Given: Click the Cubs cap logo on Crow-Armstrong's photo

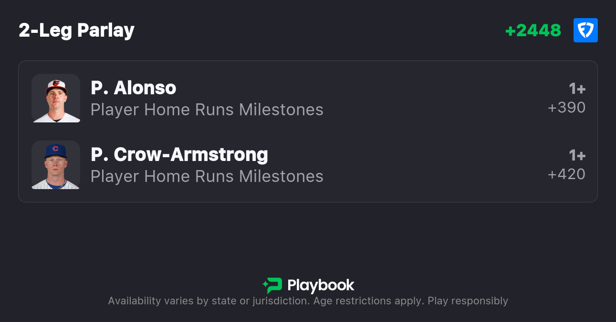Looking at the screenshot, I should coord(55,149).
